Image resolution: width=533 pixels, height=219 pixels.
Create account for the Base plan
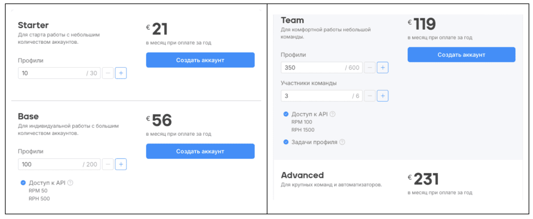click(200, 151)
